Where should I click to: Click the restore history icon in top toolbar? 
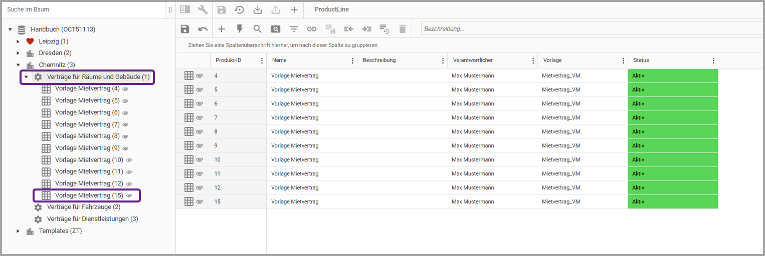pos(240,9)
